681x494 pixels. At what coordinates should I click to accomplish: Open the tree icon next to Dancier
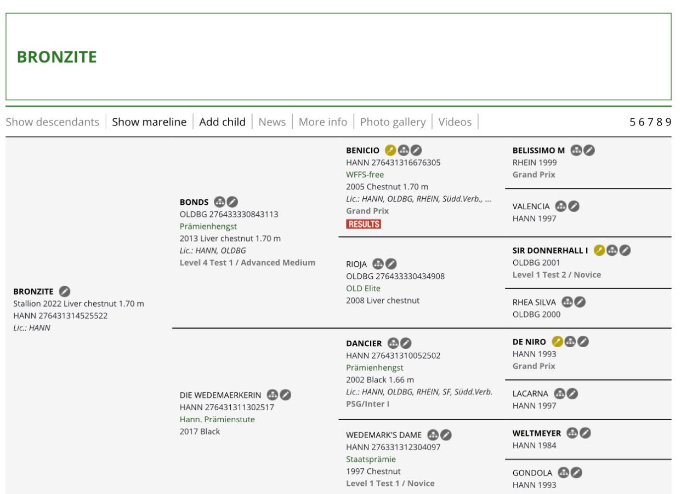(393, 343)
